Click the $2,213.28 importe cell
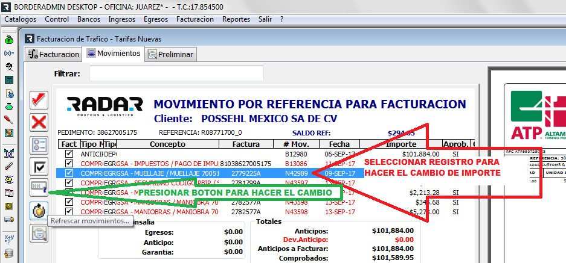The height and width of the screenshot is (263, 566). 424,193
